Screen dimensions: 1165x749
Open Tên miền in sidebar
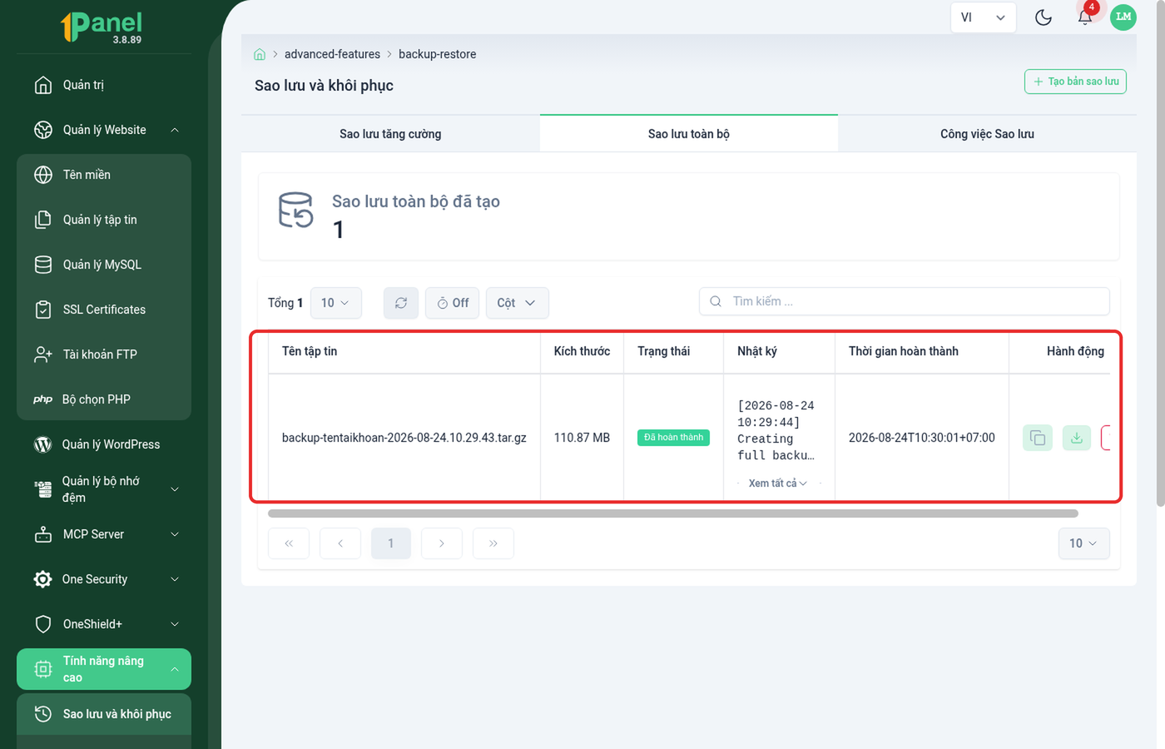104,175
